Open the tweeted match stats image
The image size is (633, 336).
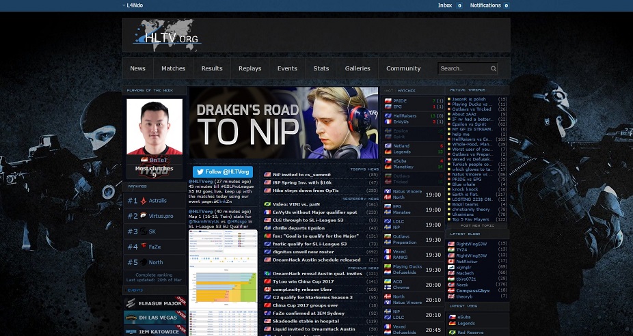click(x=224, y=282)
